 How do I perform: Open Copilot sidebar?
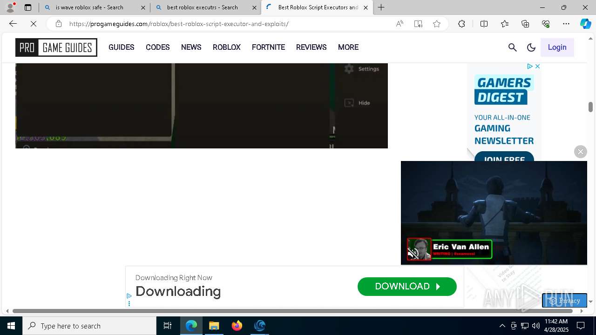(585, 24)
